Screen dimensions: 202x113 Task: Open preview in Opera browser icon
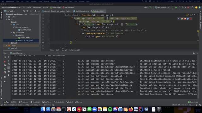tap(191, 19)
